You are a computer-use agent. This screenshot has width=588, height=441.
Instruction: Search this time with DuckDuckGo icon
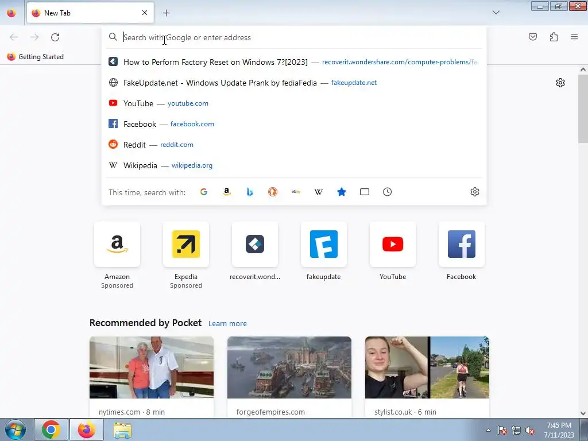pyautogui.click(x=273, y=192)
